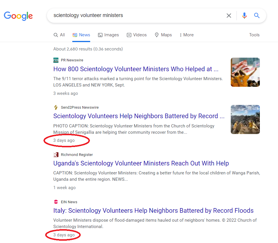278x243 pixels.
Task: Open Uganda's Scientology Volunteer Ministers article
Action: [x=141, y=163]
